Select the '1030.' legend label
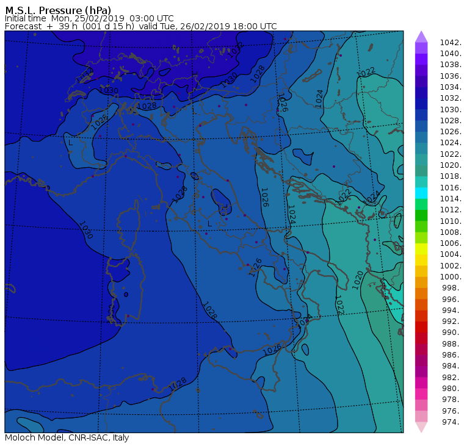Image resolution: width=464 pixels, height=446 pixels. pyautogui.click(x=451, y=109)
